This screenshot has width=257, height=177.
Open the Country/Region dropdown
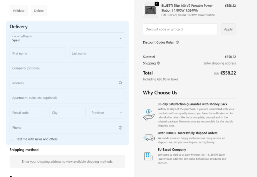67,39
